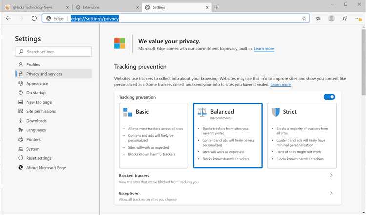Image resolution: width=366 pixels, height=215 pixels.
Task: Open a new tab with plus button
Action: 216,7
